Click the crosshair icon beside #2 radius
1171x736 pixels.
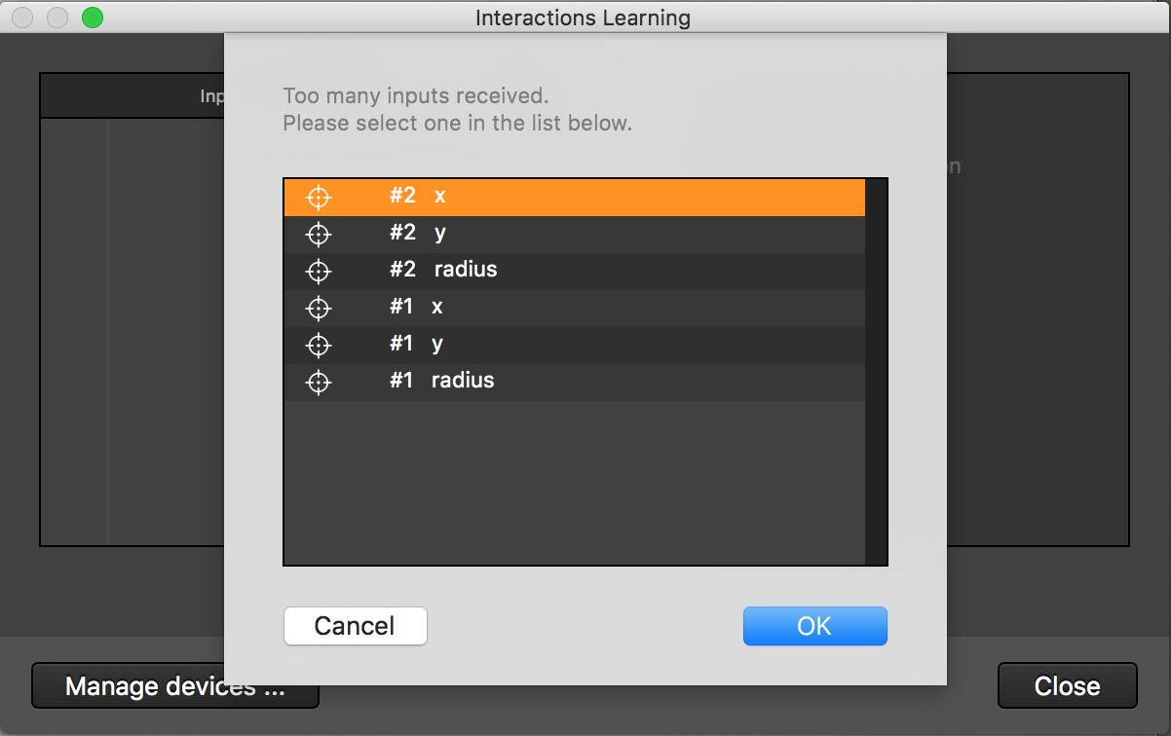319,271
